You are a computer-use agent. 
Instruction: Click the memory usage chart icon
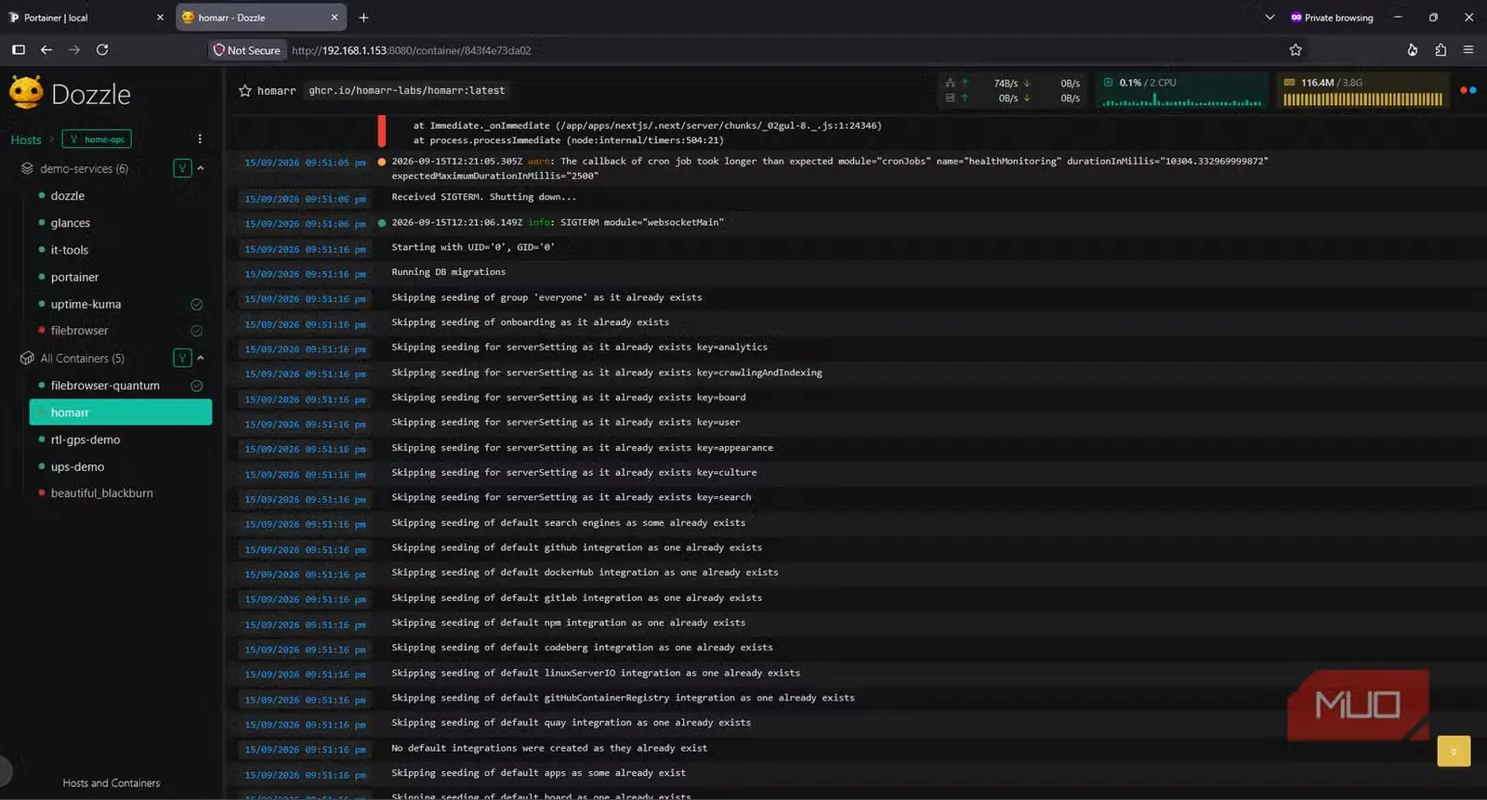[x=1289, y=83]
